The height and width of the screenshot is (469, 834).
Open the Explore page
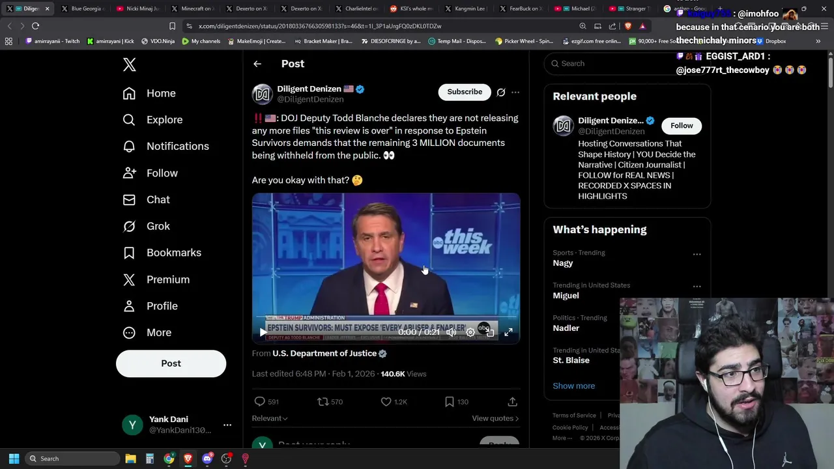[x=152, y=120]
